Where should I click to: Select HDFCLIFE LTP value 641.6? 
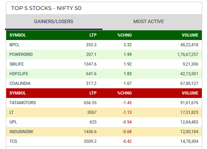tap(91, 74)
